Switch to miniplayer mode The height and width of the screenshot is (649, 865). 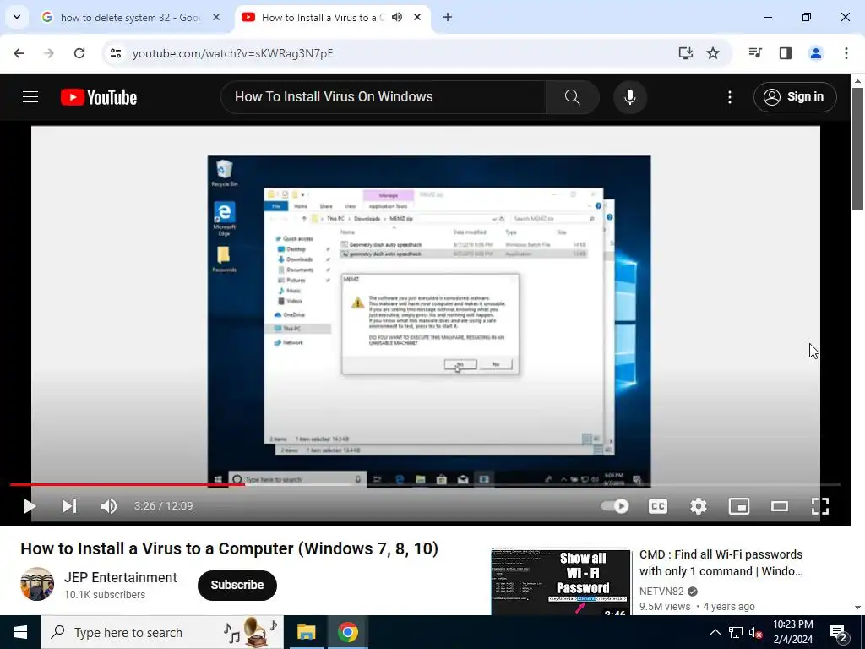click(738, 506)
